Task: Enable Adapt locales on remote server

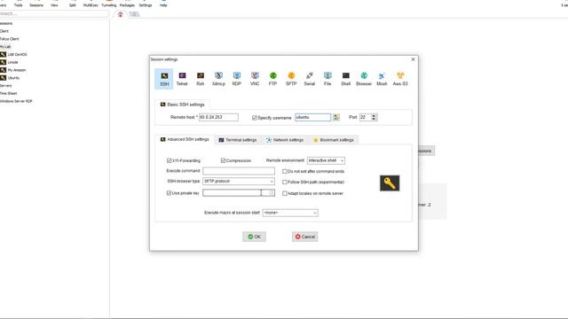Action: coord(284,193)
